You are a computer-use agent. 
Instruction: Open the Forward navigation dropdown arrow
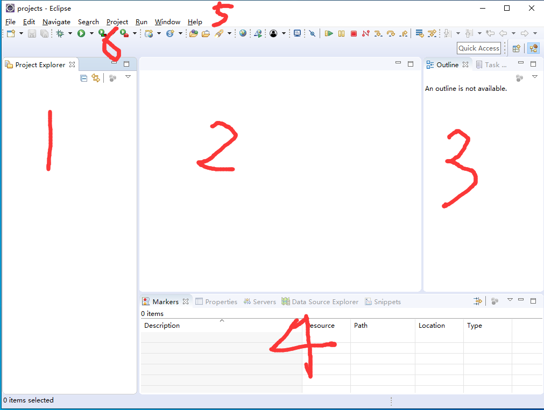(535, 33)
